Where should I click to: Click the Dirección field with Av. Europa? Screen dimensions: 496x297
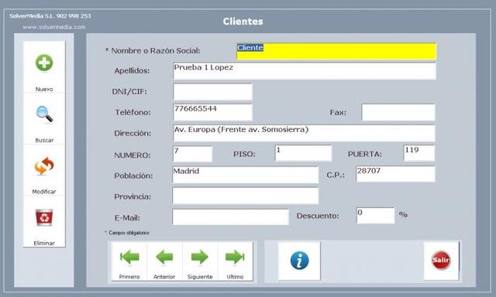(x=304, y=133)
